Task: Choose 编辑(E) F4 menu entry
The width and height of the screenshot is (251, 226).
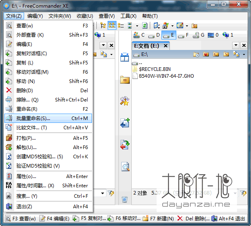Action: tap(48, 44)
